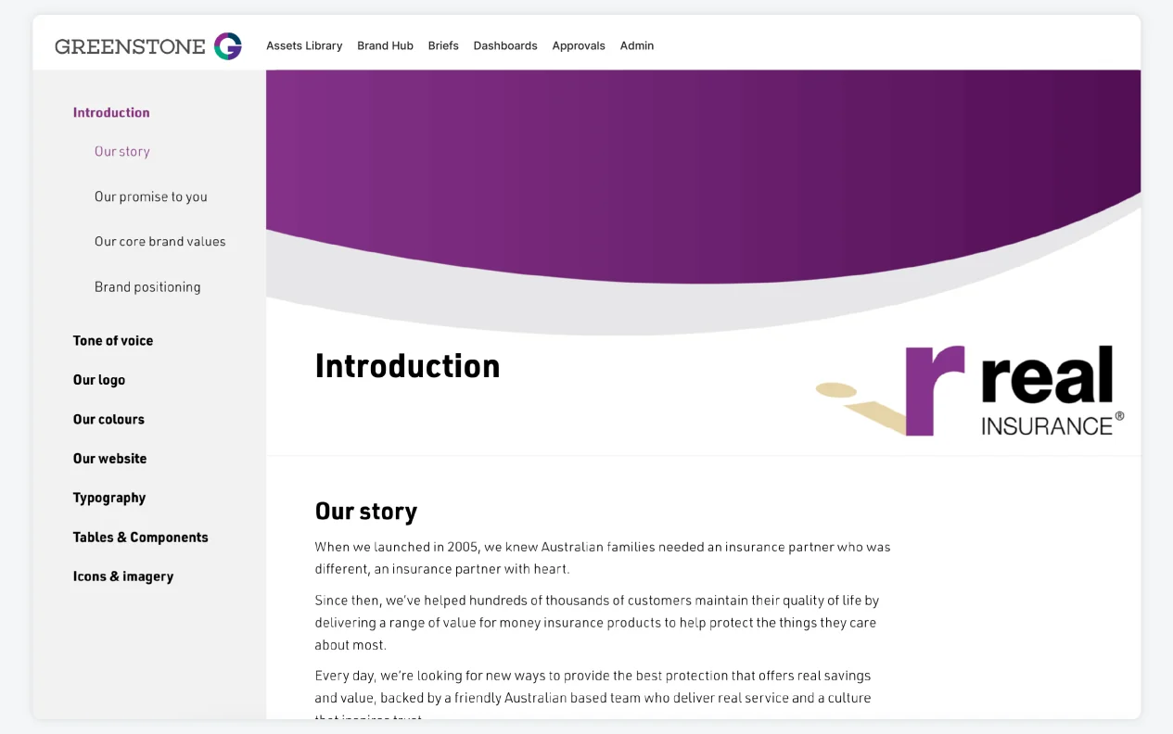Go to Briefs in the top navigation
Image resolution: width=1173 pixels, height=734 pixels.
point(443,45)
